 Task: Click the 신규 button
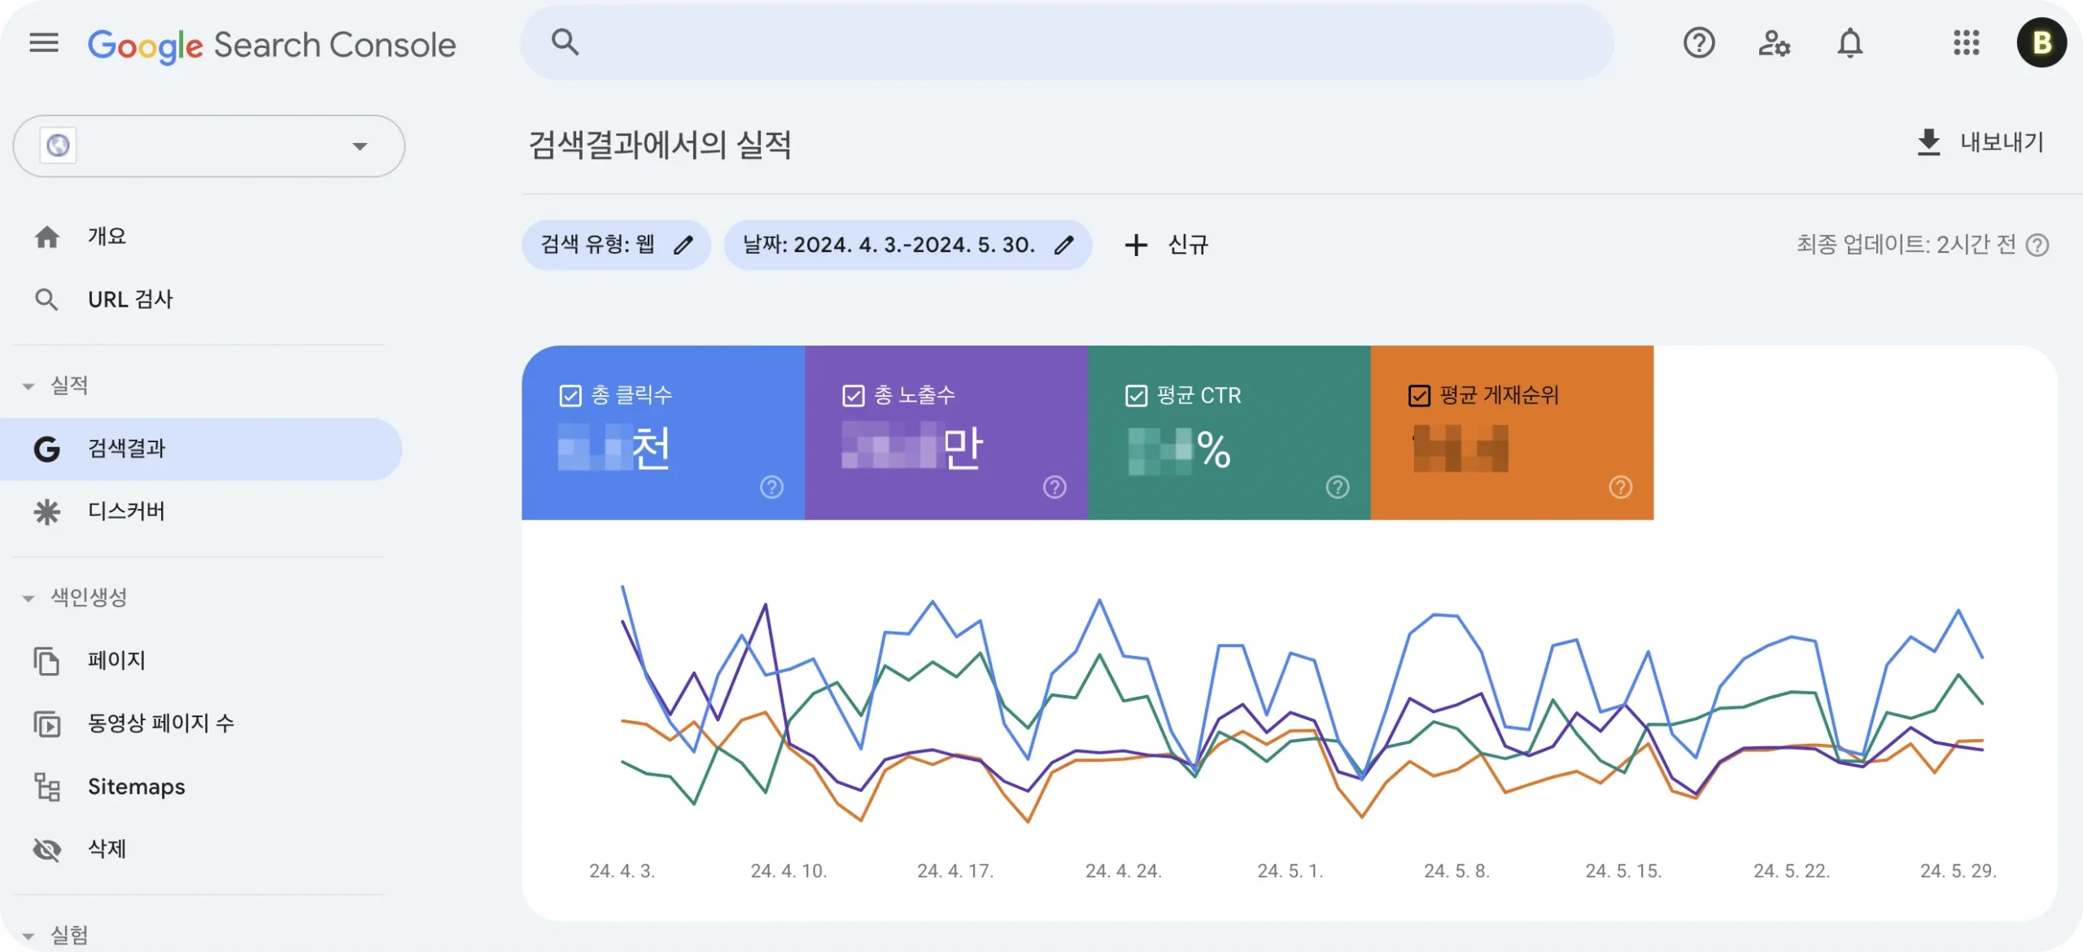(x=1164, y=245)
